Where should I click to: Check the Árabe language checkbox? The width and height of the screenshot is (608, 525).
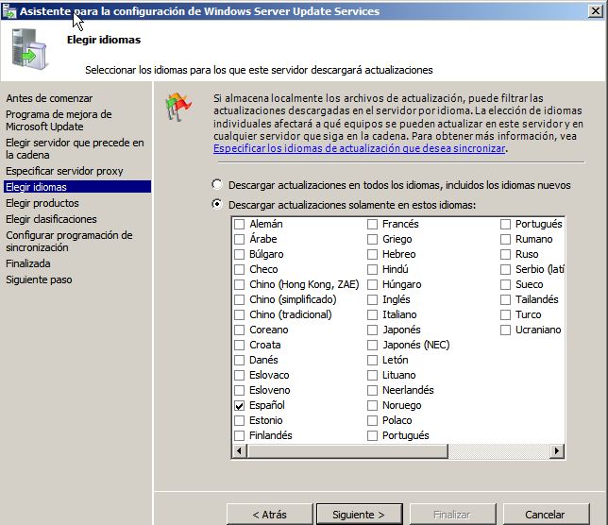point(239,239)
